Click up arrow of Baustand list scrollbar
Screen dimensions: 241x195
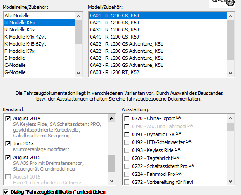click(x=112, y=118)
